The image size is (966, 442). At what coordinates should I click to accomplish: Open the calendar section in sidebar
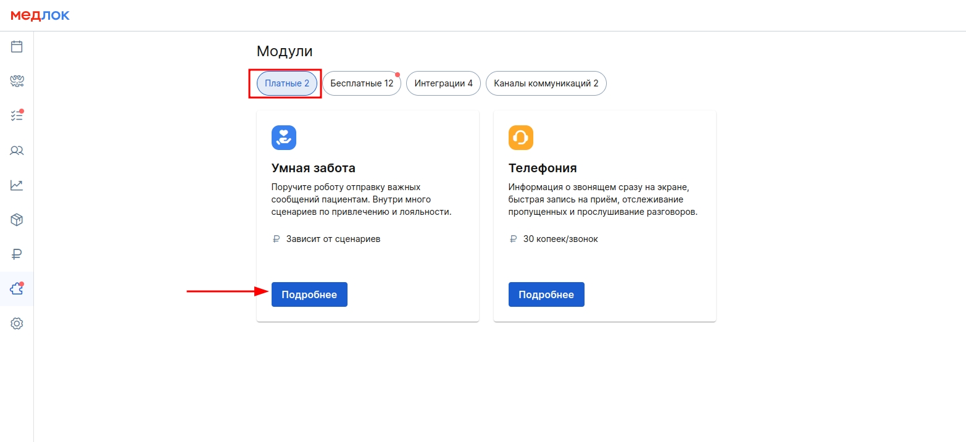(x=17, y=46)
